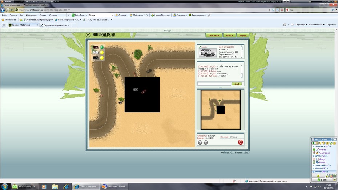
Task: Click the Audi allroad car thumbnail
Action: pyautogui.click(x=208, y=53)
